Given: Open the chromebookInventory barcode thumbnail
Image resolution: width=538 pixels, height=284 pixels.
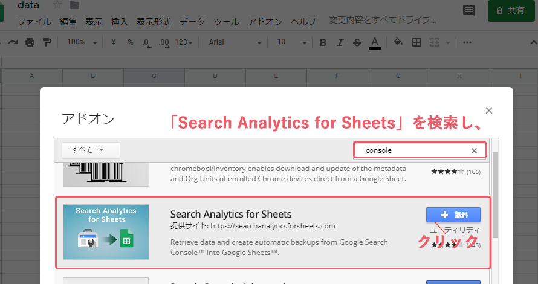Looking at the screenshot, I should point(106,174).
